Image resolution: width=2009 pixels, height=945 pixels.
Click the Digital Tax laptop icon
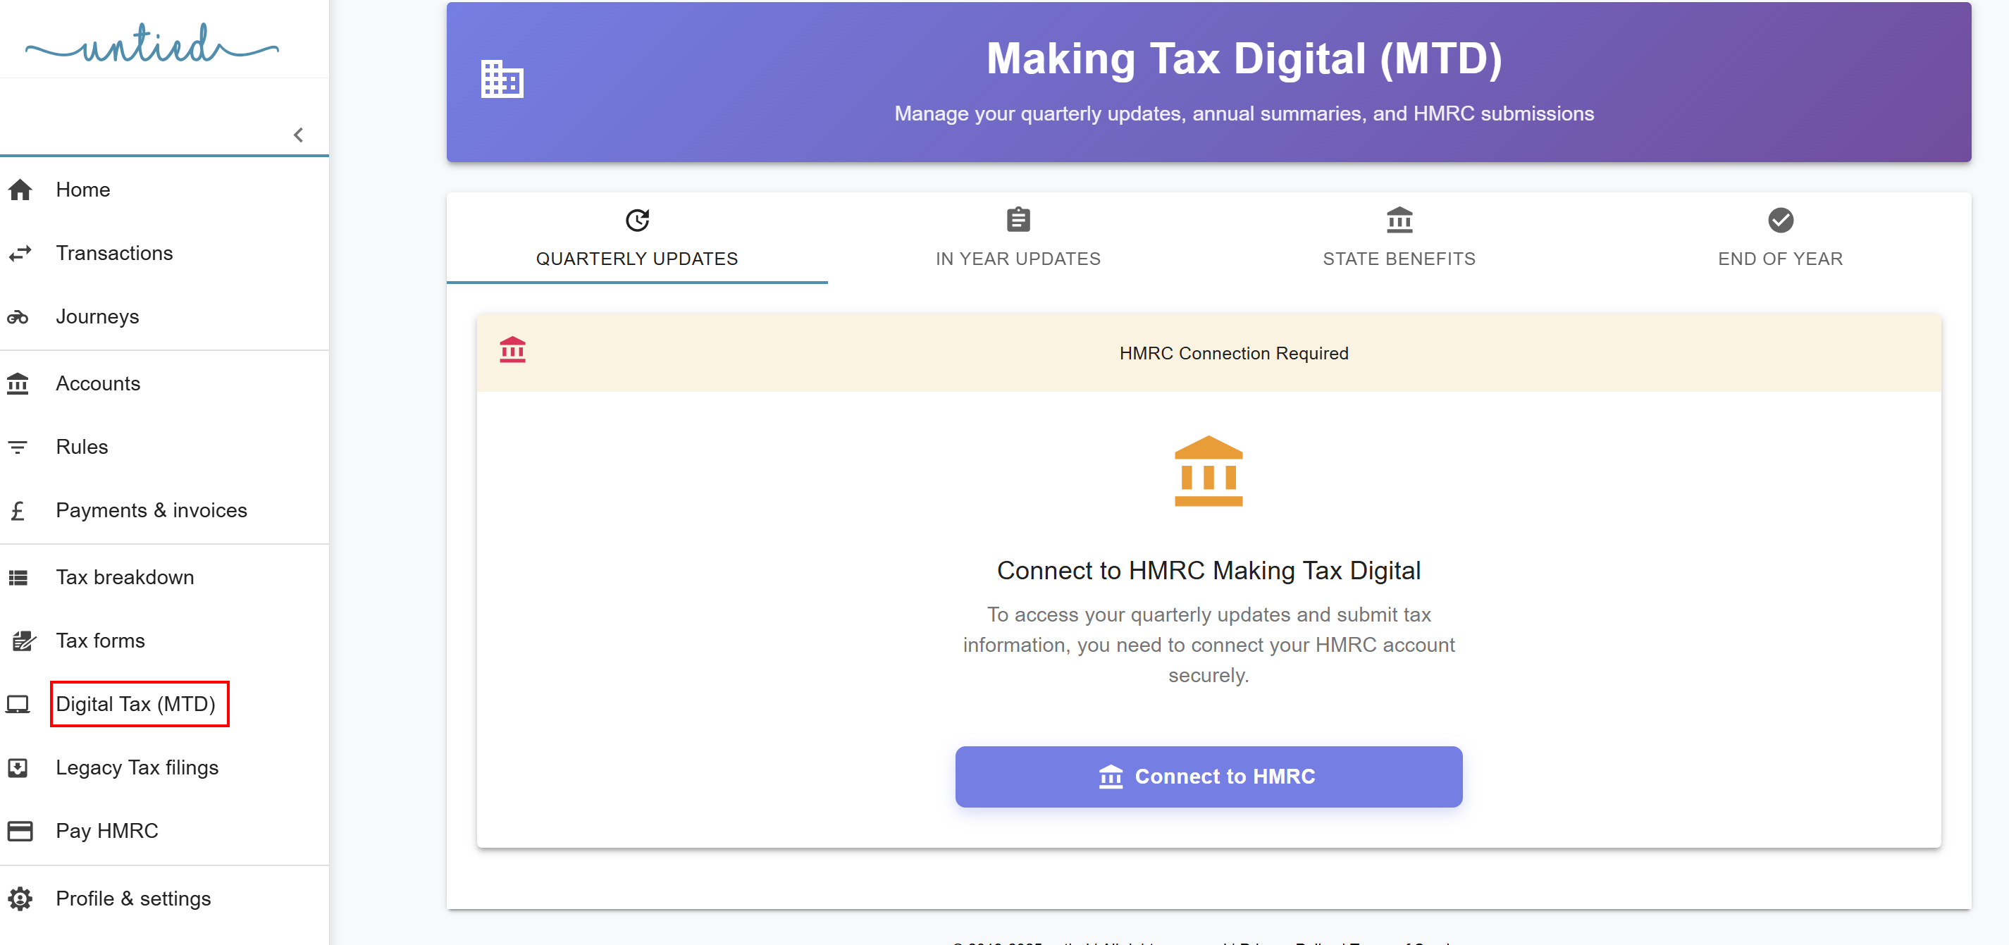pyautogui.click(x=18, y=705)
